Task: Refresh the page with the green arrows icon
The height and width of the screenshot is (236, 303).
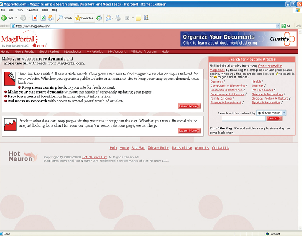Action: click(x=43, y=18)
